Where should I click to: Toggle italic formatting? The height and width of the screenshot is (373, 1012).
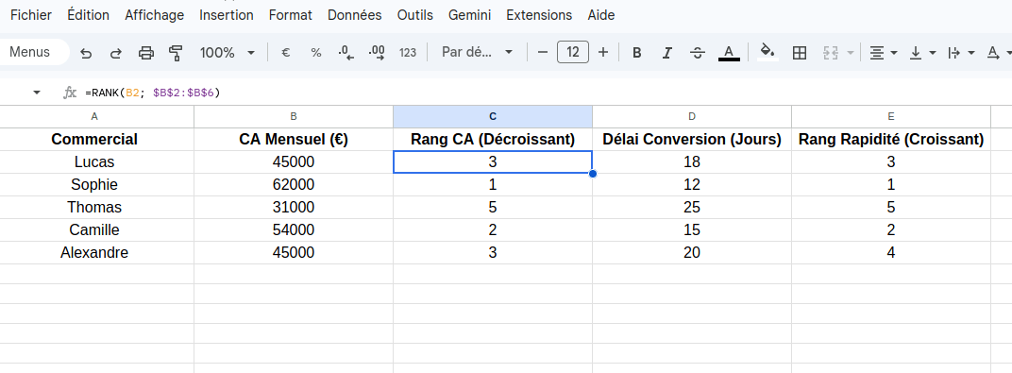pos(667,53)
